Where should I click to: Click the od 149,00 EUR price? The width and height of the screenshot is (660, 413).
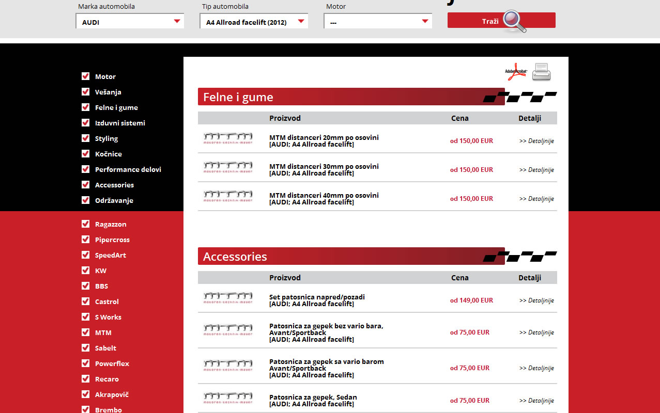(471, 300)
